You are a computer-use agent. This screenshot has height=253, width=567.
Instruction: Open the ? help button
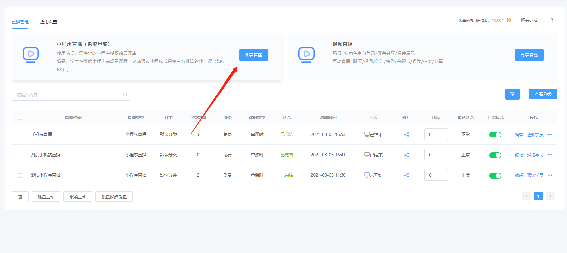552,20
